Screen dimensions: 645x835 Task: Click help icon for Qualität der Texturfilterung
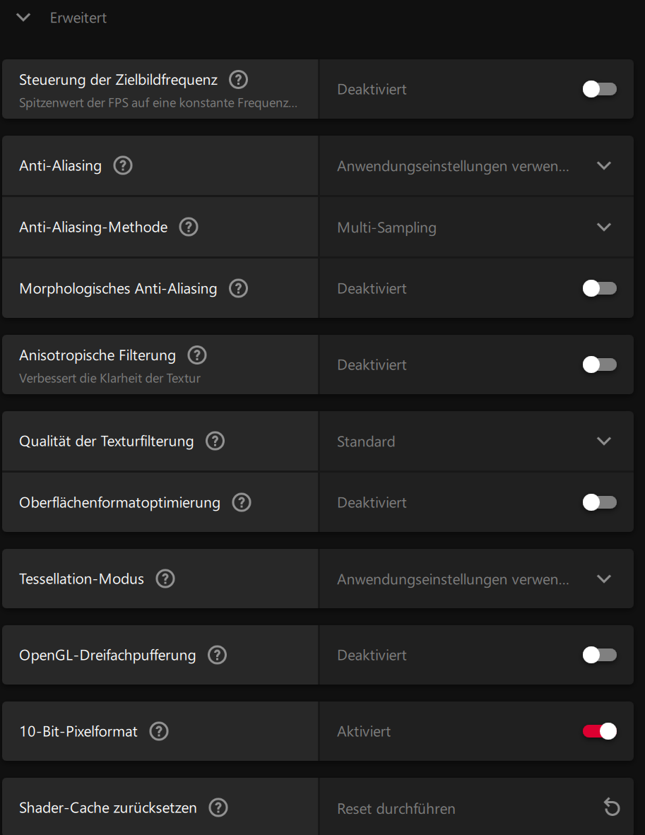click(x=215, y=440)
